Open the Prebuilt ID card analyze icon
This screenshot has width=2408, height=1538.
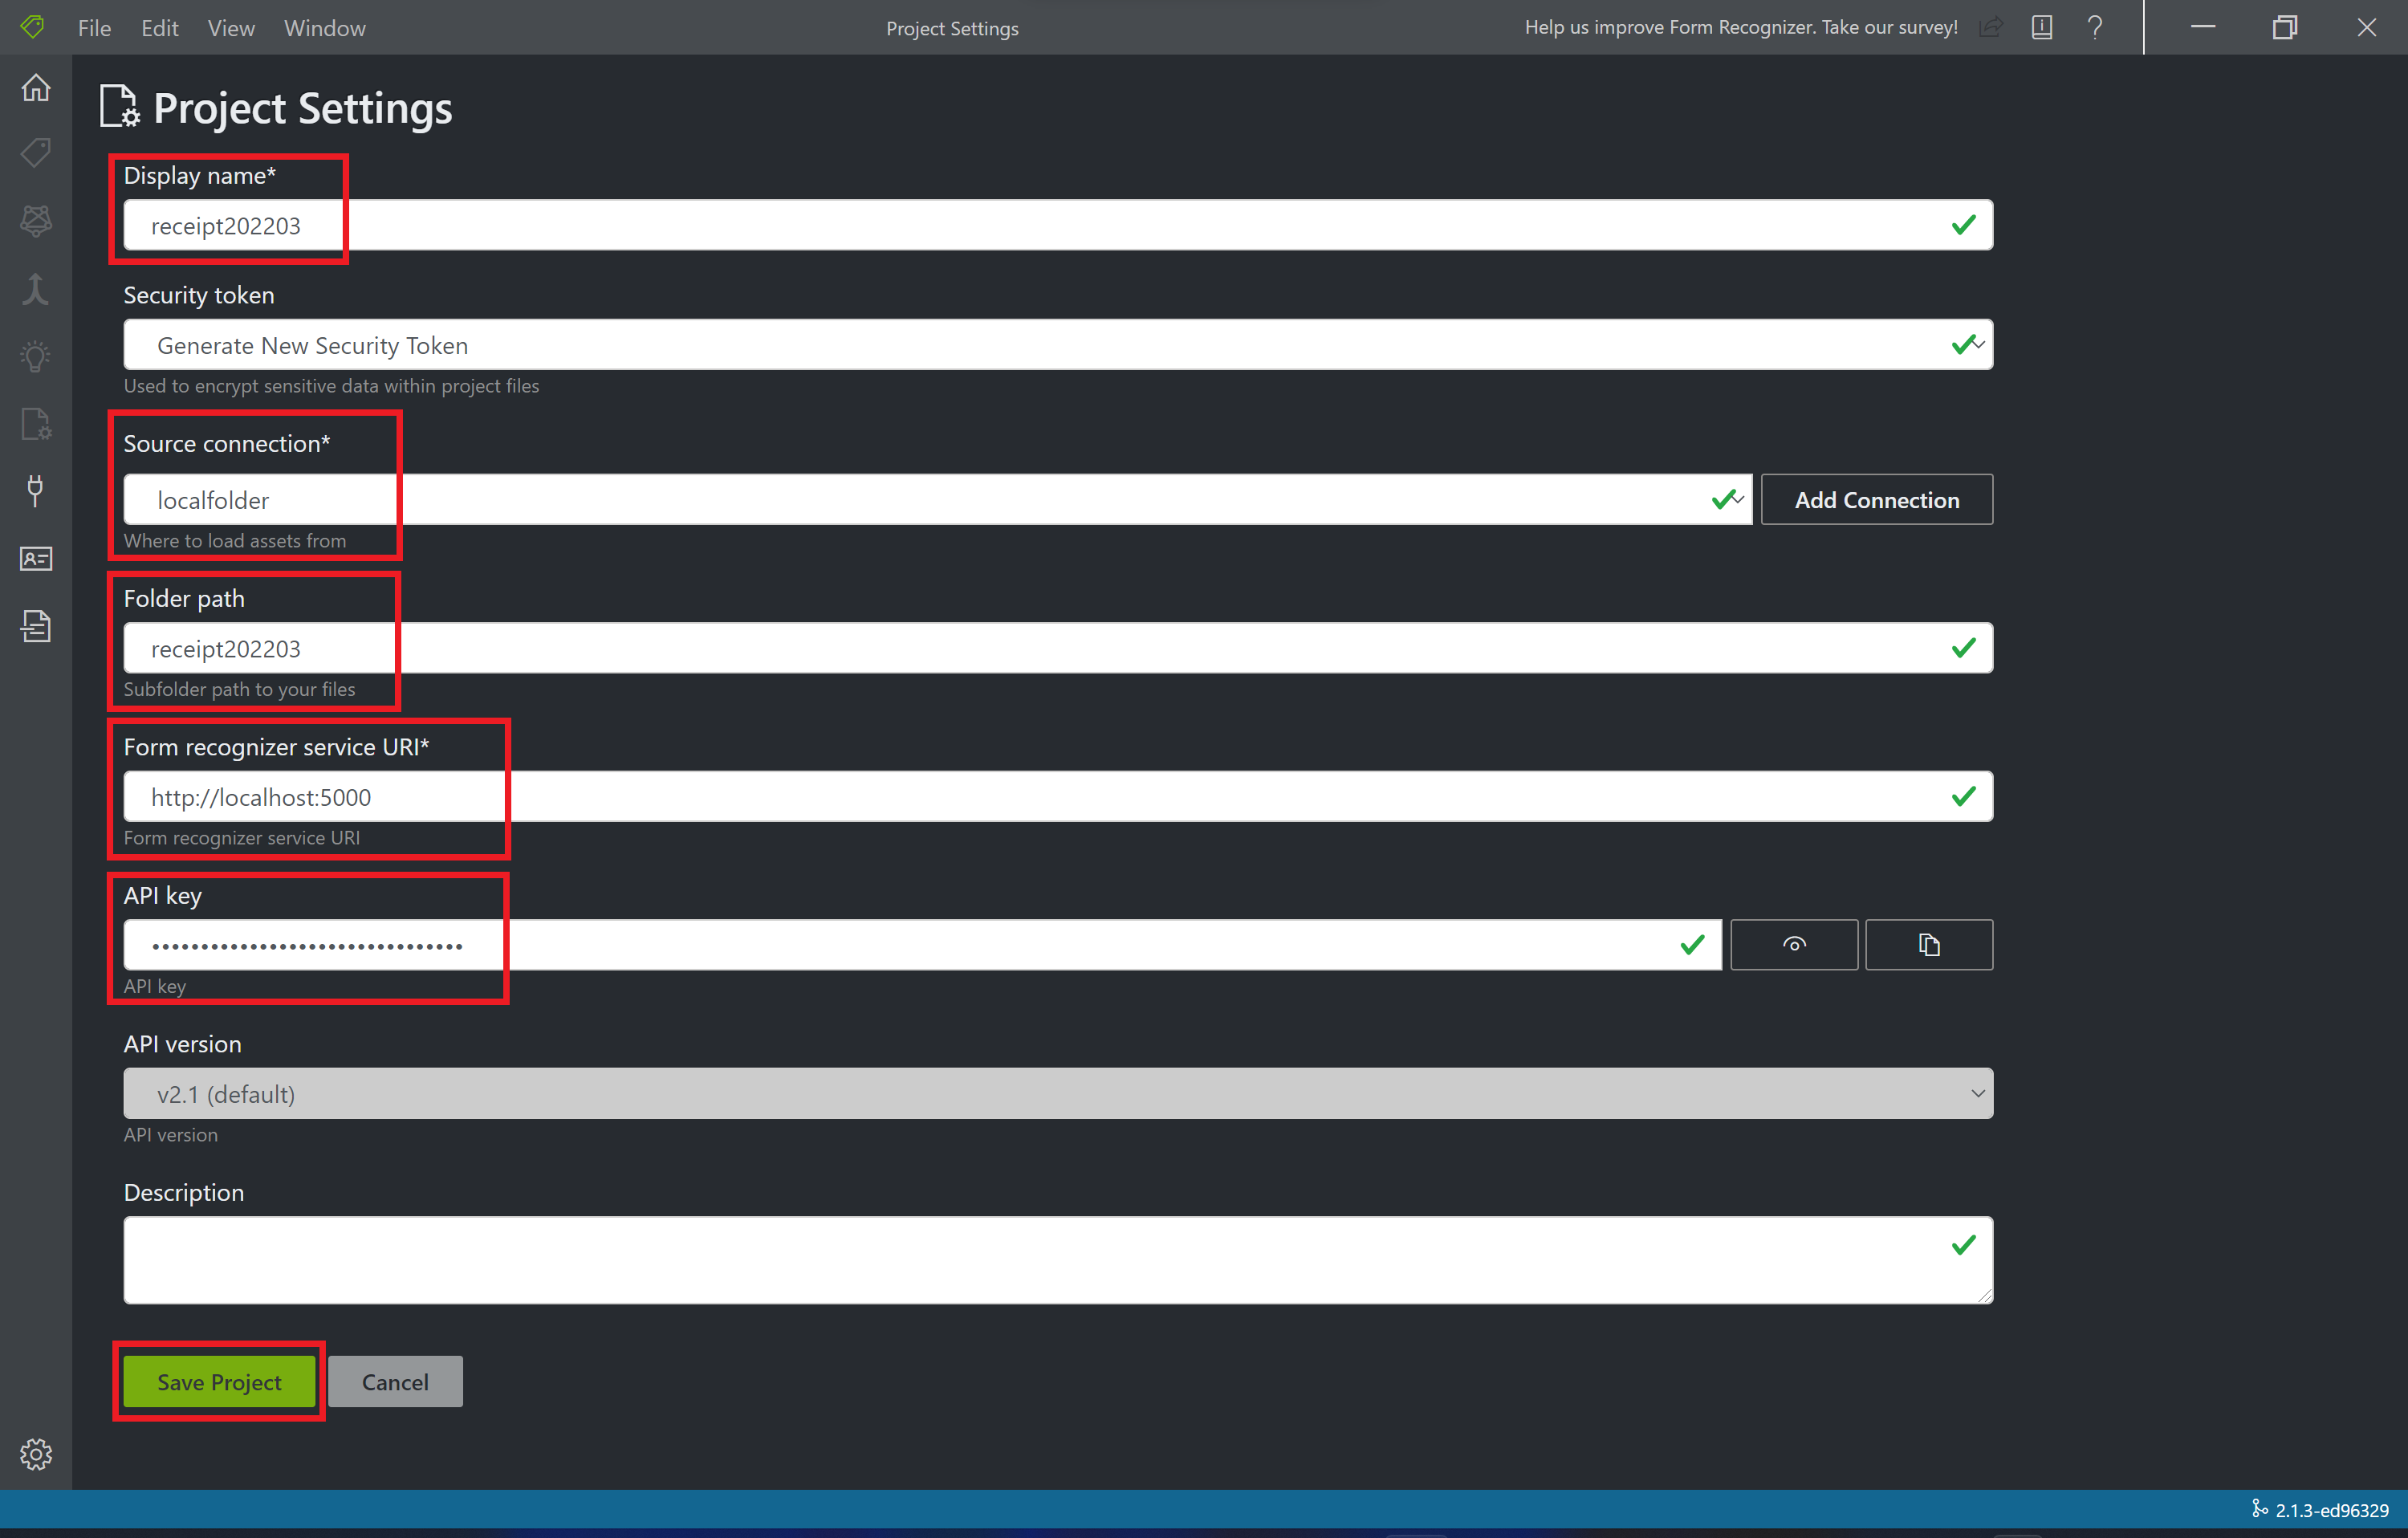click(x=36, y=559)
